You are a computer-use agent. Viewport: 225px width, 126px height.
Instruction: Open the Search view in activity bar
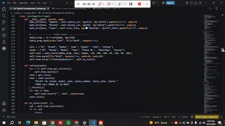coord(4,16)
